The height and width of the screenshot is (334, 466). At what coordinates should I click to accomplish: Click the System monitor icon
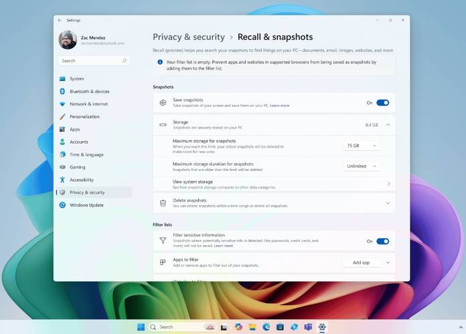click(x=62, y=79)
